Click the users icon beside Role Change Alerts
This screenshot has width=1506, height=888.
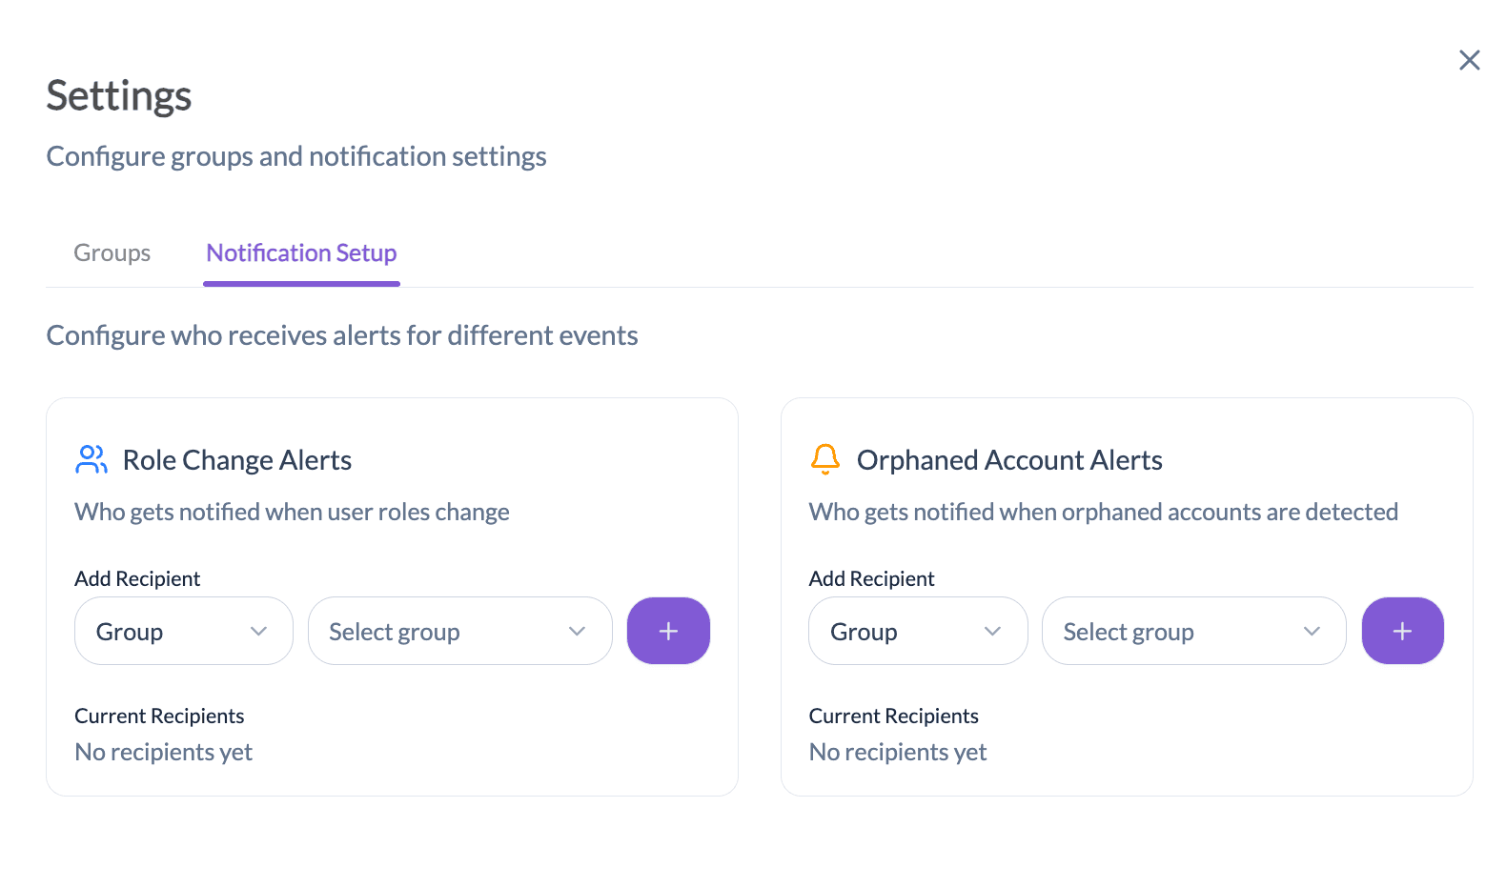tap(92, 459)
